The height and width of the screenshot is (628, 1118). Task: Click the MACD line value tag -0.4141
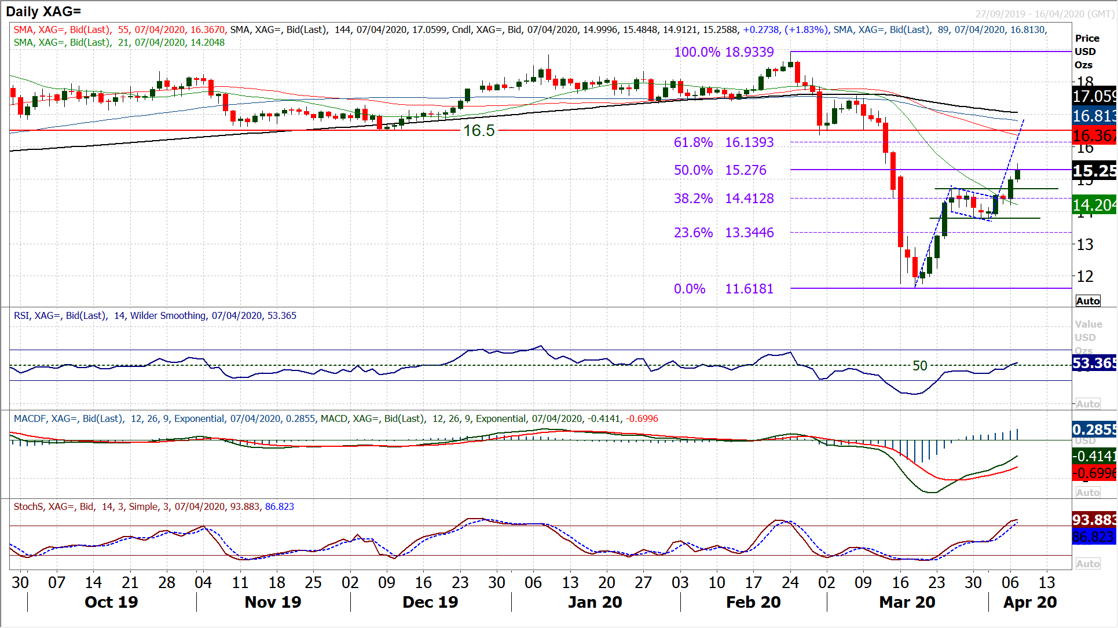pos(1094,456)
